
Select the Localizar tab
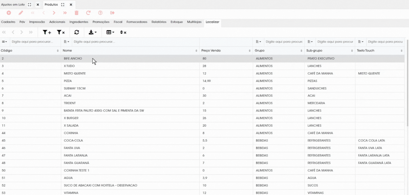click(x=212, y=22)
